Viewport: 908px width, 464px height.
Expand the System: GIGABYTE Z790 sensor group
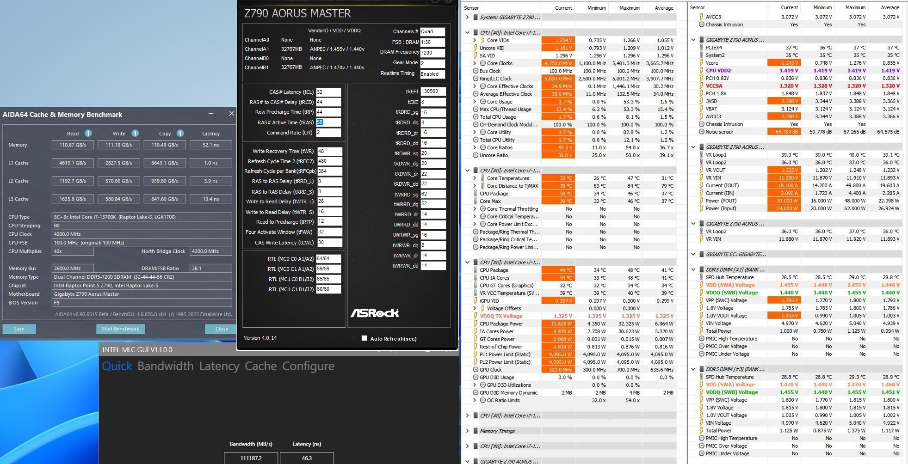pyautogui.click(x=467, y=17)
